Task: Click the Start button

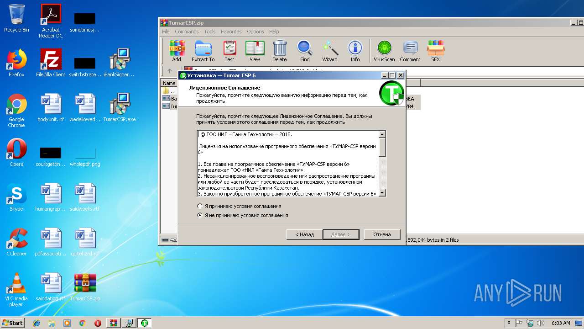Action: click(x=13, y=323)
